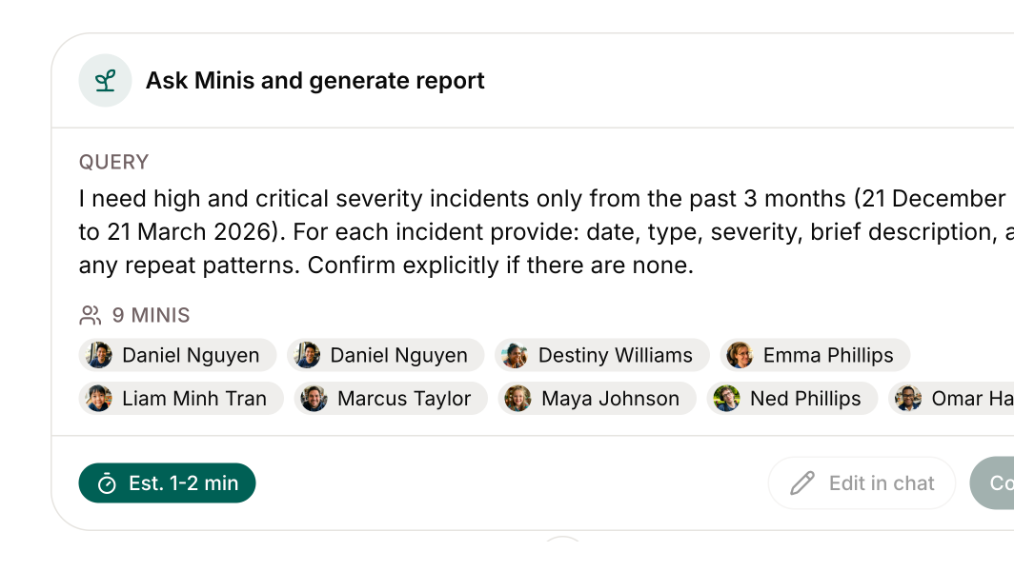Click the QUERY section label
The height and width of the screenshot is (571, 1014).
[114, 162]
